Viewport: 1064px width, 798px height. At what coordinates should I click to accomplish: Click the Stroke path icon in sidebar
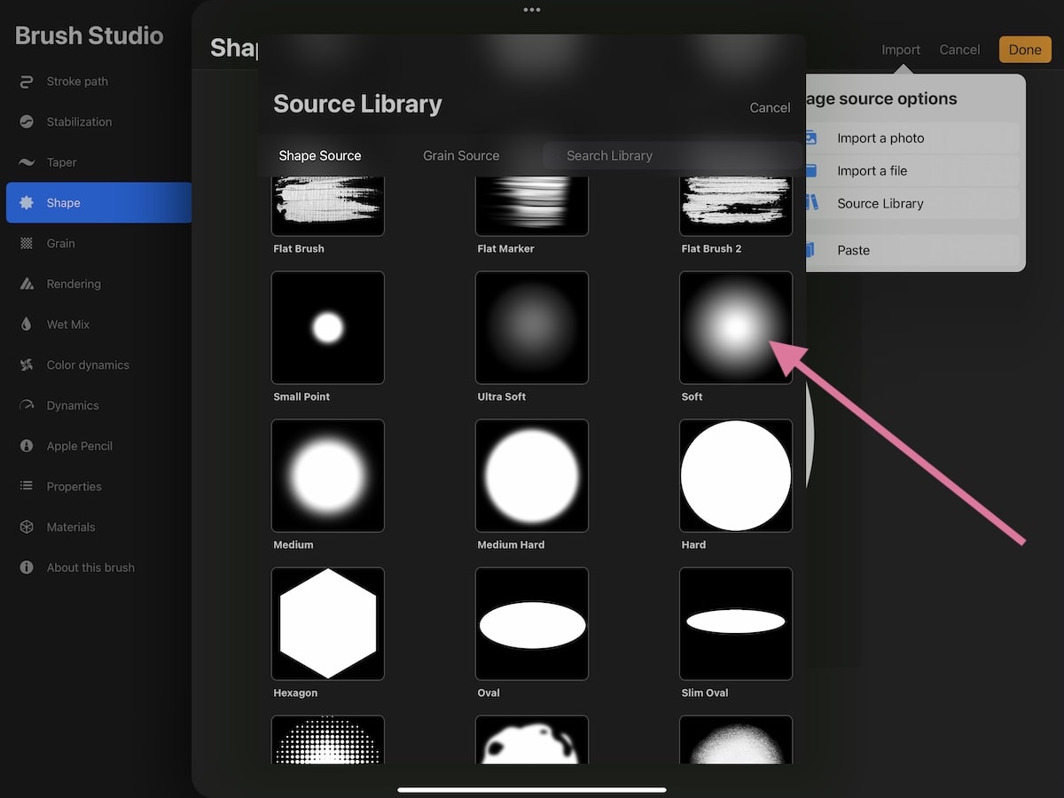click(27, 82)
